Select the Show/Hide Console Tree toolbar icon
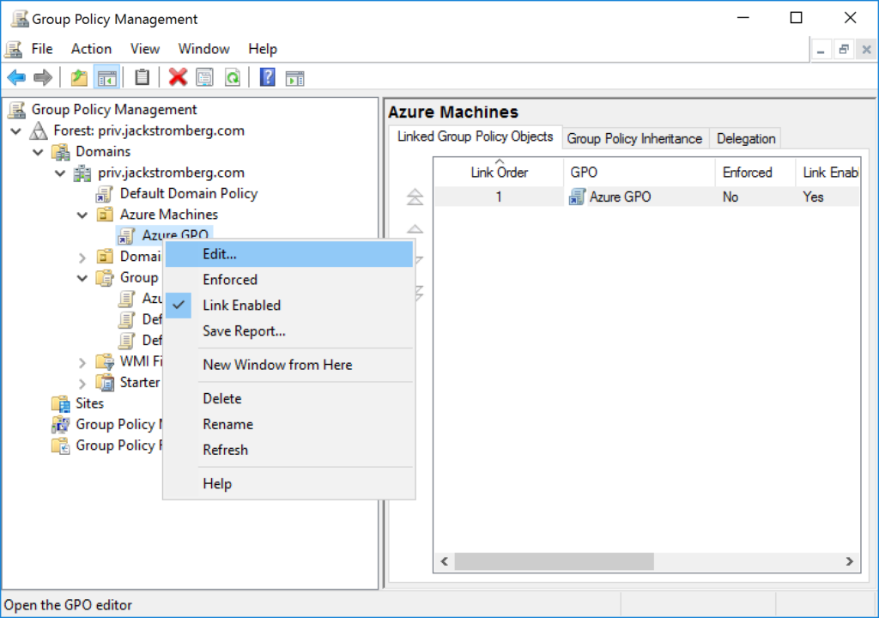Viewport: 879px width, 618px height. point(106,77)
